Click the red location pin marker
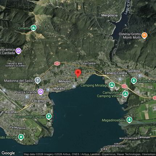The image size is (156, 156). 78,73
